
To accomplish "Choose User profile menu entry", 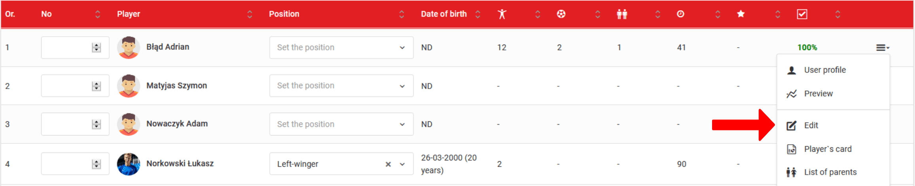I will pos(824,70).
